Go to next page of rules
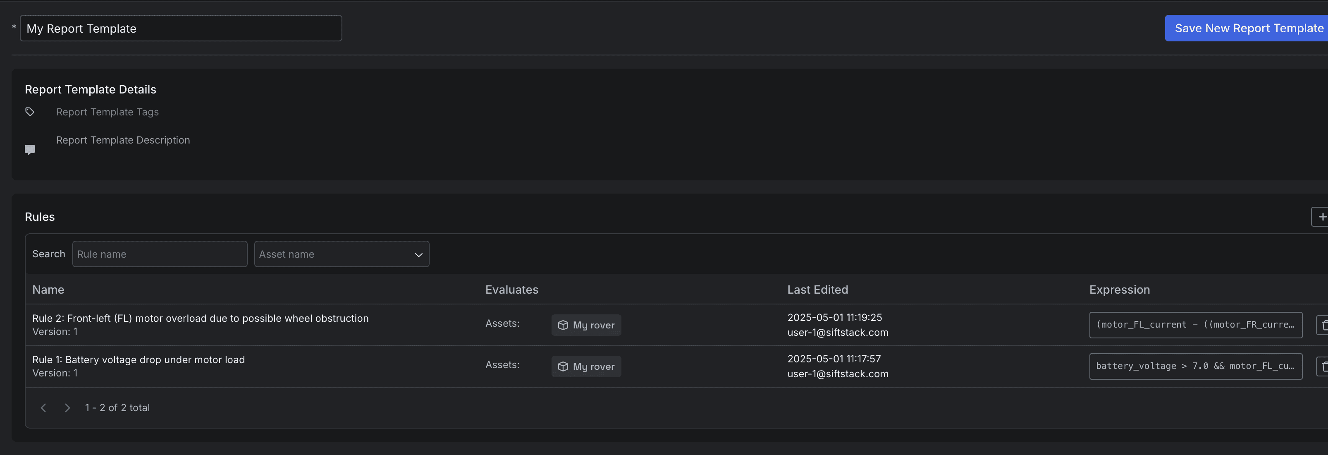 click(x=67, y=407)
